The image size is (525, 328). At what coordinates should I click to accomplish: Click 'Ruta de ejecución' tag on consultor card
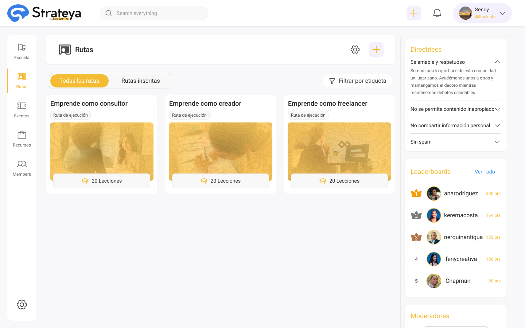pyautogui.click(x=70, y=115)
